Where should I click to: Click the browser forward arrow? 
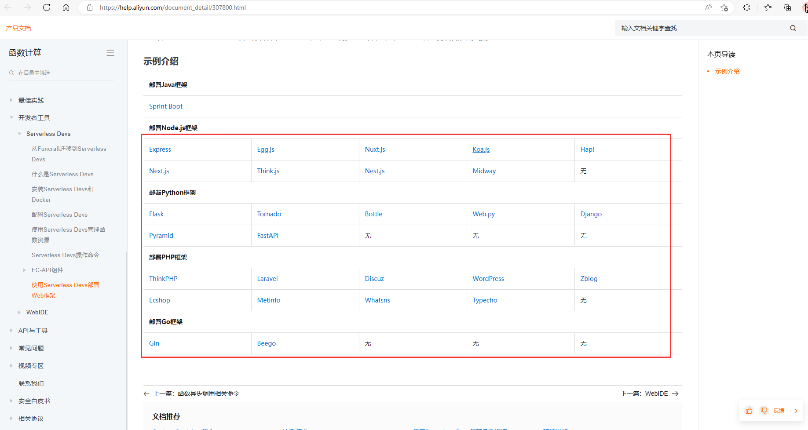click(x=27, y=7)
